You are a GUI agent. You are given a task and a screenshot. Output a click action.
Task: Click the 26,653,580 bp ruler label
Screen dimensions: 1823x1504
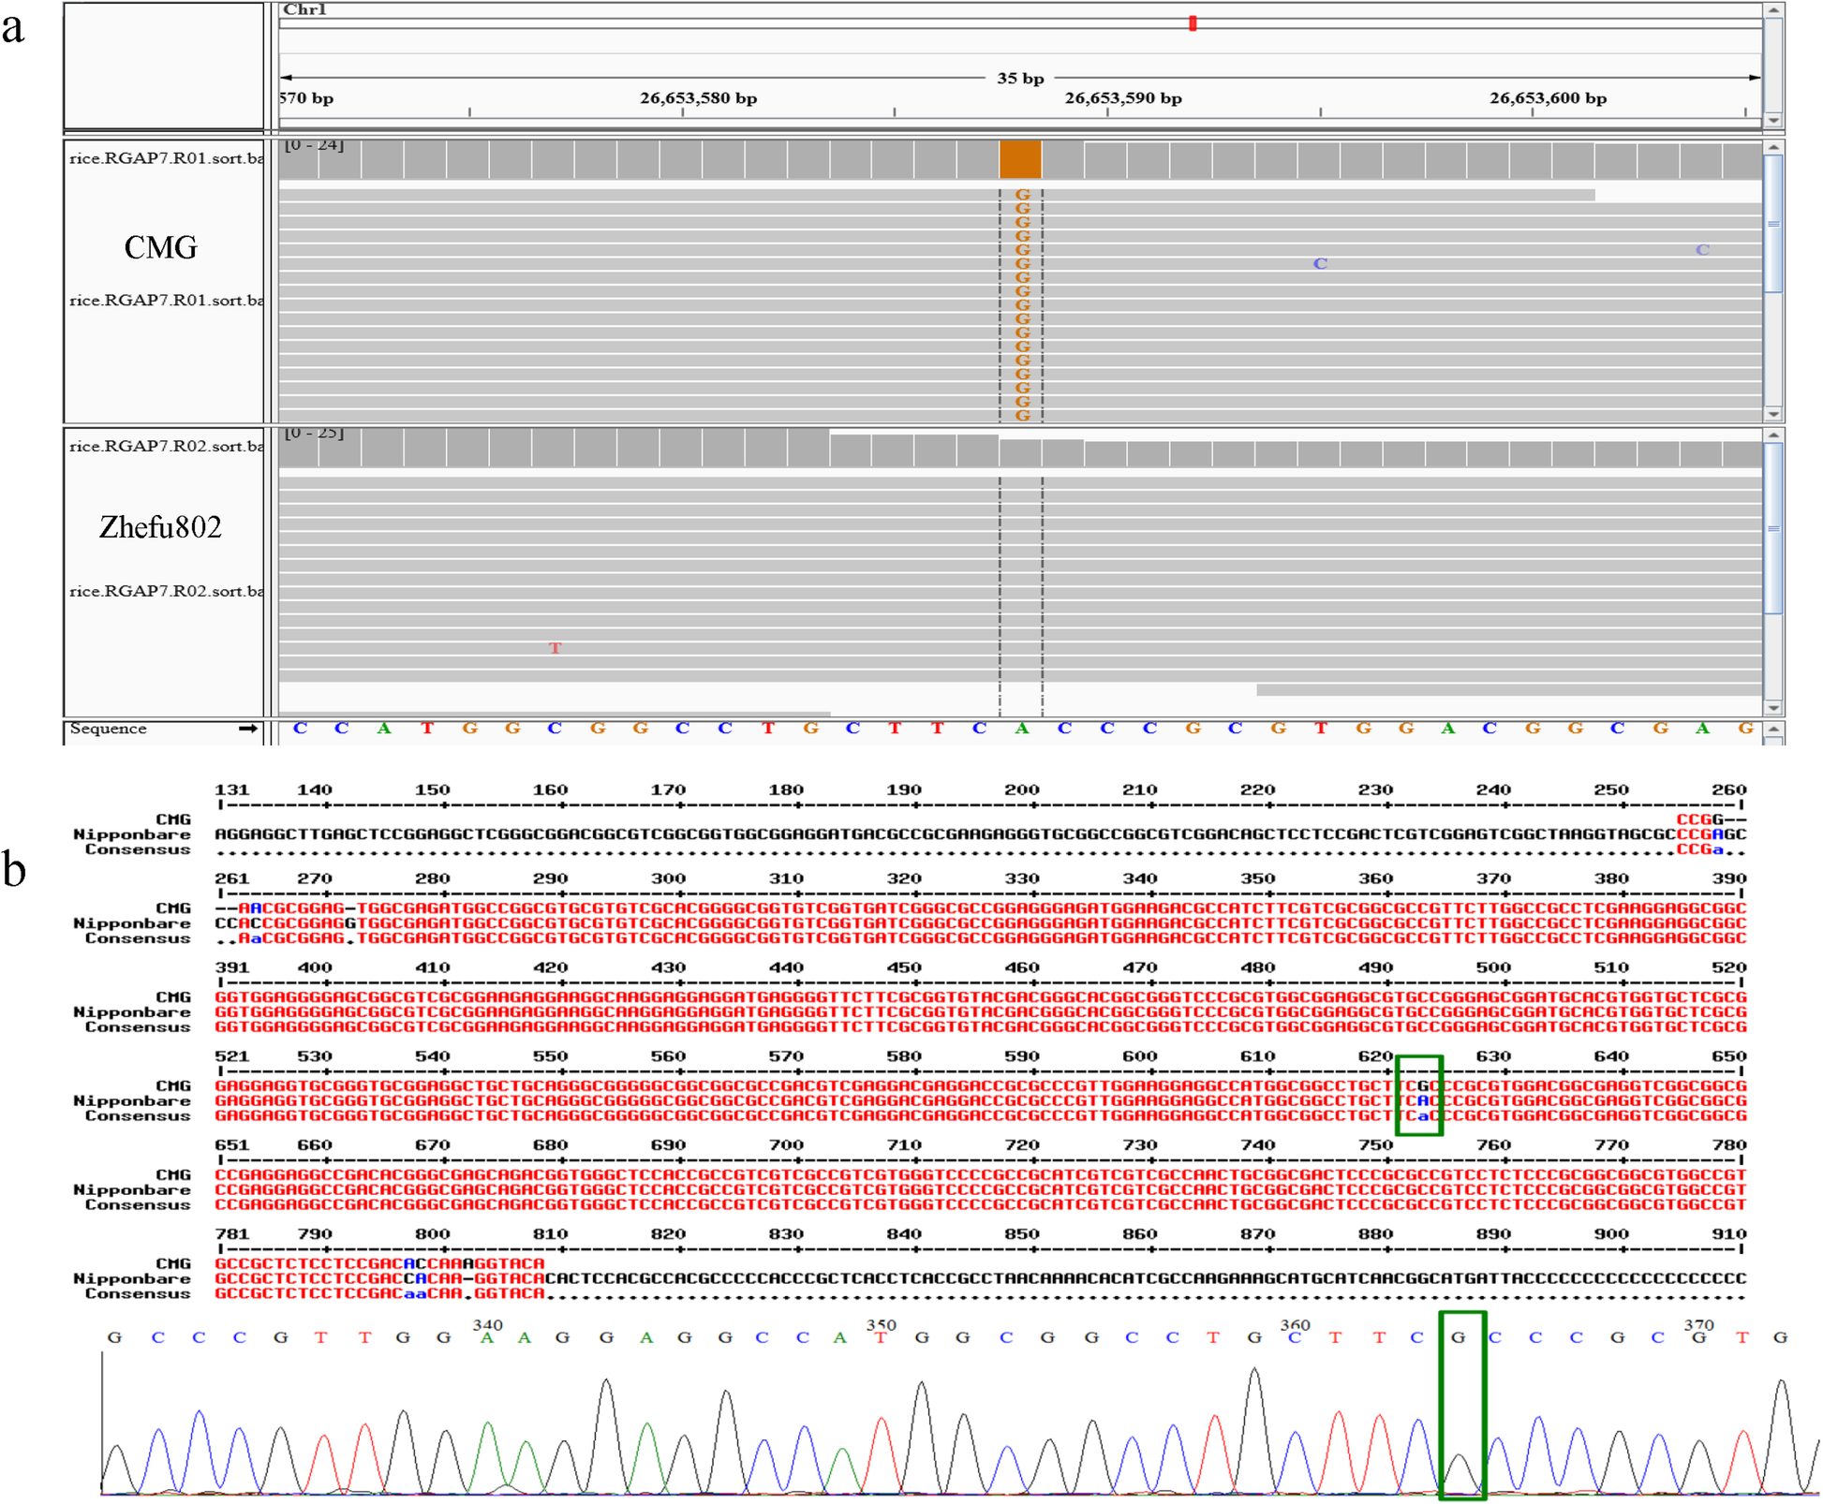pyautogui.click(x=699, y=98)
